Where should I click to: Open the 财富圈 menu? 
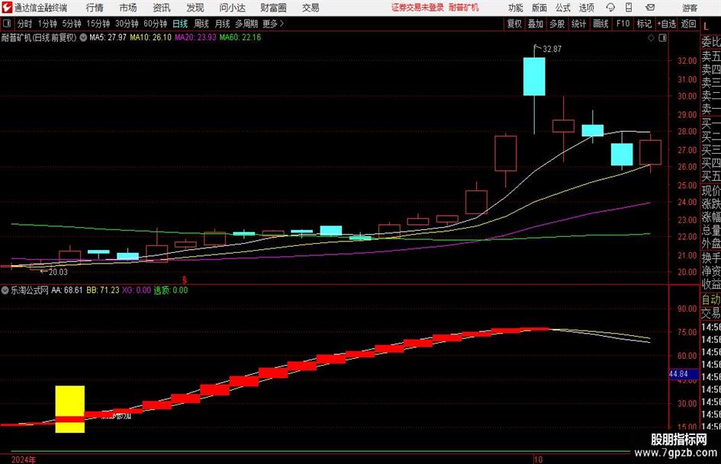click(273, 8)
